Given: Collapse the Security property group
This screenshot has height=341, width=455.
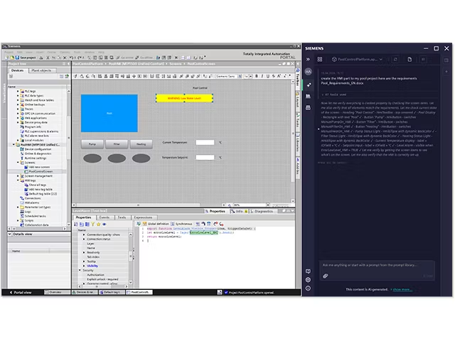Looking at the screenshot, I should [80, 270].
